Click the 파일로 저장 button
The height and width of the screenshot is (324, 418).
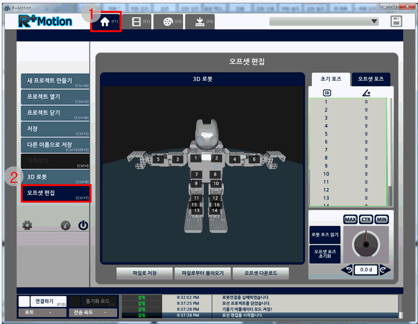(143, 273)
